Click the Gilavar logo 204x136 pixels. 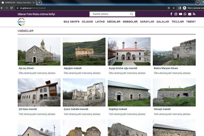(x=22, y=22)
